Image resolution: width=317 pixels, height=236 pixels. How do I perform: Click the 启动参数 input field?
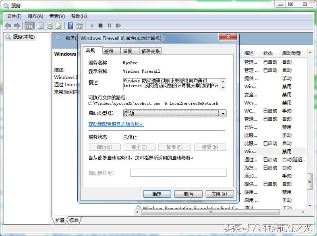point(178,173)
